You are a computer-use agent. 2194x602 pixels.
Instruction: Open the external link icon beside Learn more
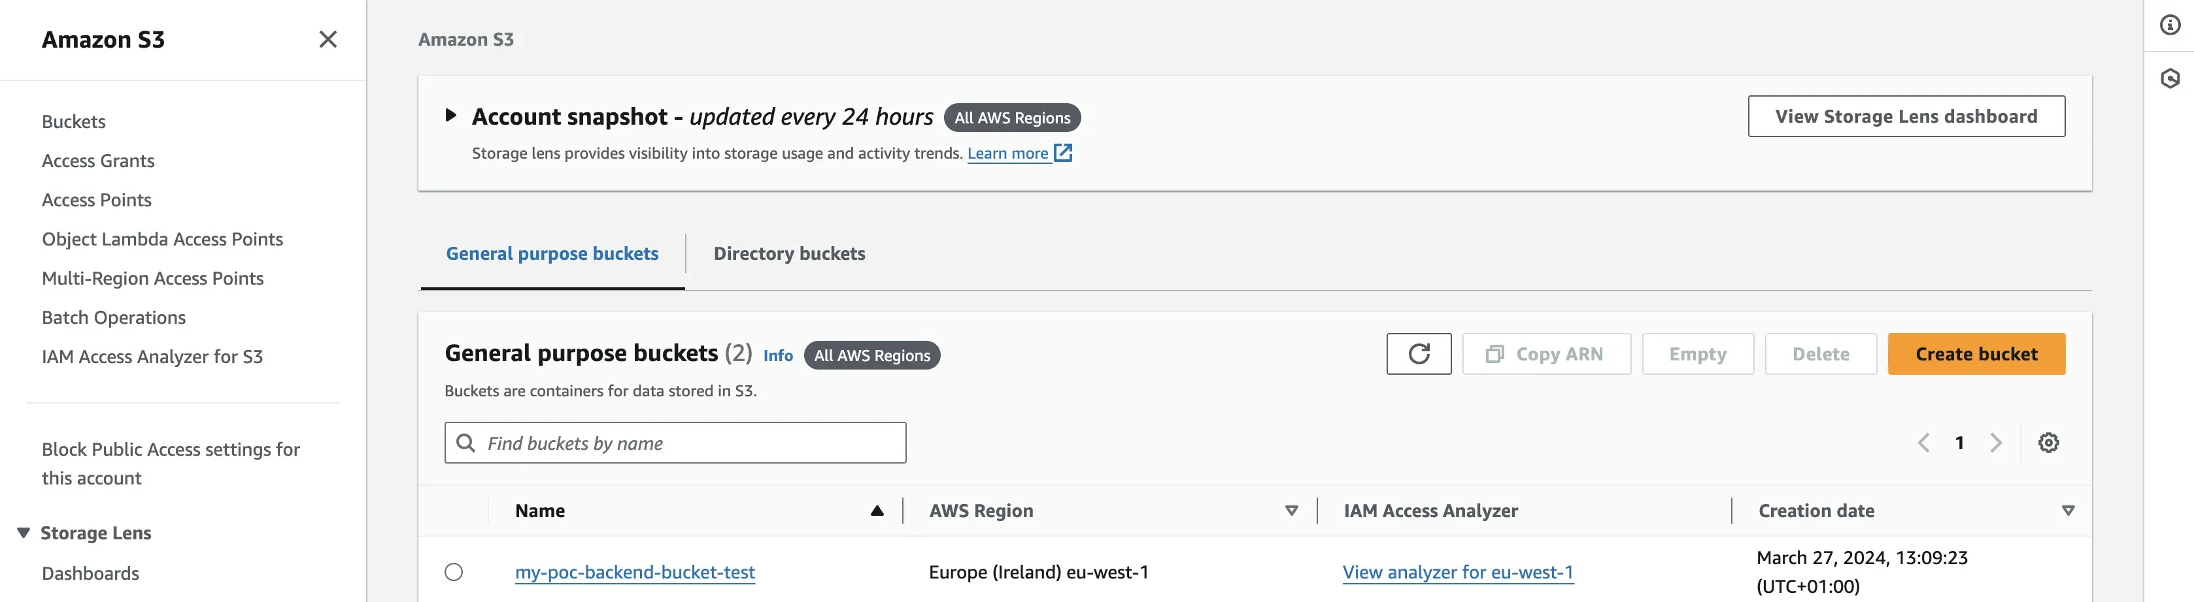point(1063,153)
